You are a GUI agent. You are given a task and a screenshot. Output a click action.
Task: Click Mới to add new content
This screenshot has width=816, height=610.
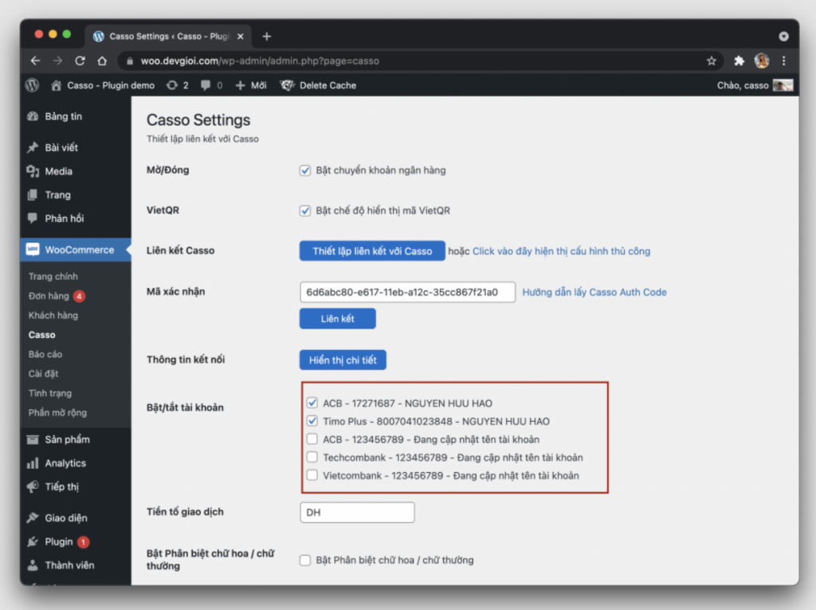[x=251, y=85]
